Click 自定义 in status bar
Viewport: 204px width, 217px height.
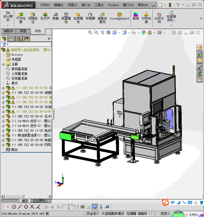[x=166, y=214]
